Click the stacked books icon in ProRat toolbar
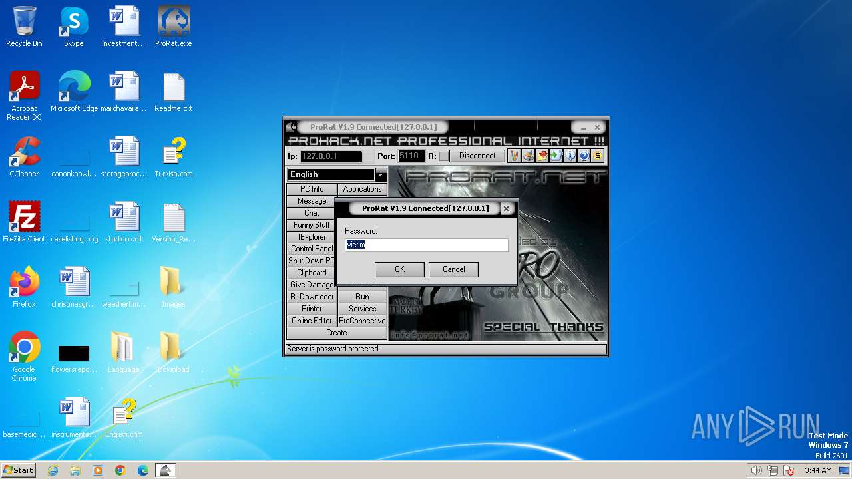Image resolution: width=852 pixels, height=479 pixels. (528, 156)
